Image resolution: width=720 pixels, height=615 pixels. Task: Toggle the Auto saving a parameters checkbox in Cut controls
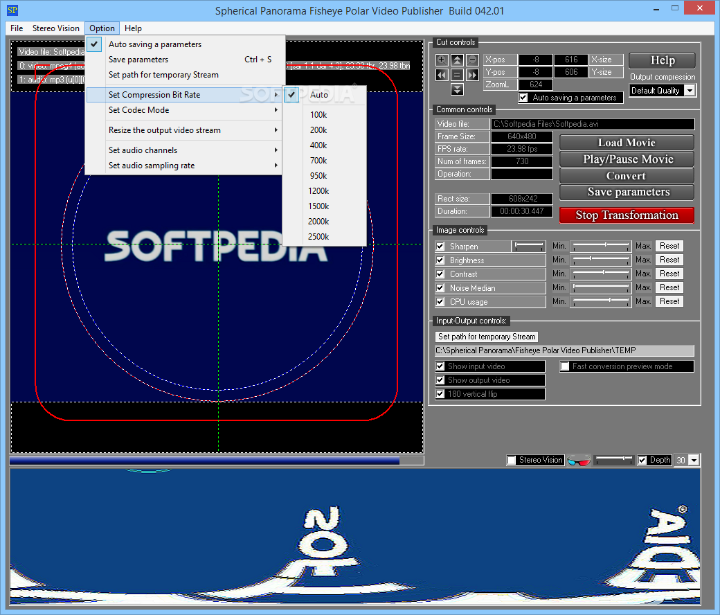(x=523, y=98)
